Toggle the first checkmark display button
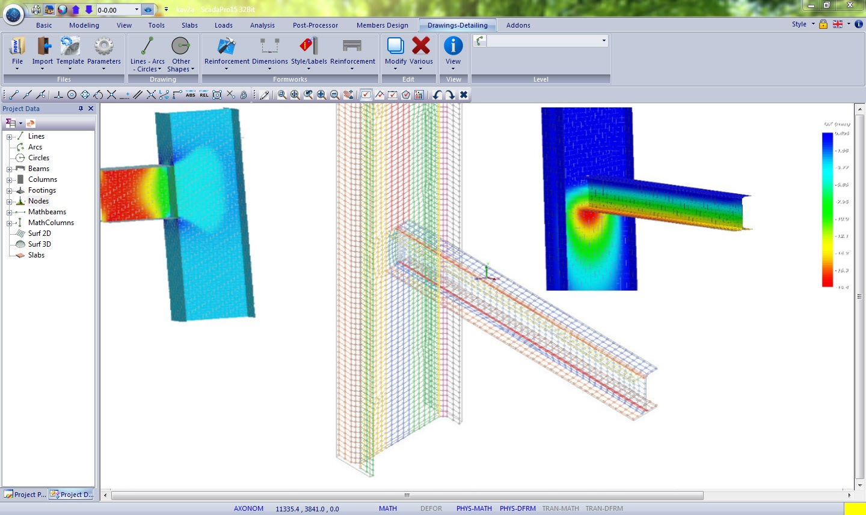Viewport: 866px width, 515px height. (x=366, y=95)
